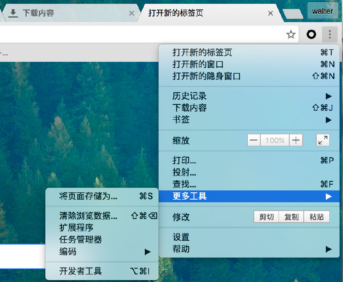Open 设置 from the menu

point(249,237)
